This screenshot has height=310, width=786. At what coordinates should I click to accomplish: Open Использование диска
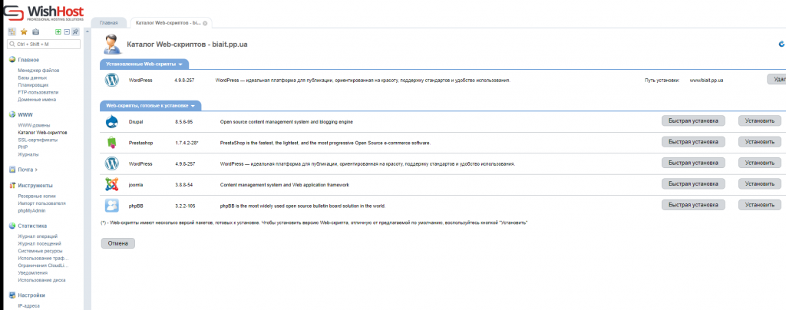[41, 280]
